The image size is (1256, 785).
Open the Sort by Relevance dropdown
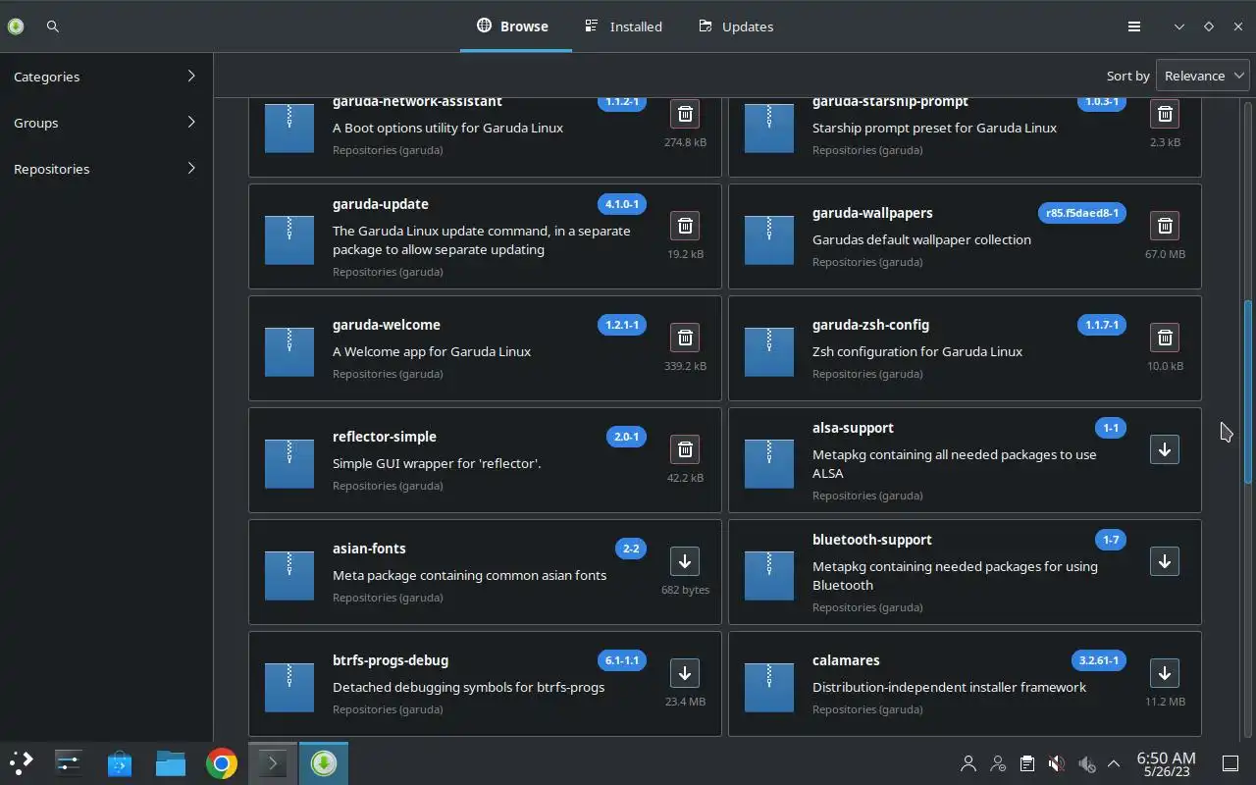(x=1202, y=76)
